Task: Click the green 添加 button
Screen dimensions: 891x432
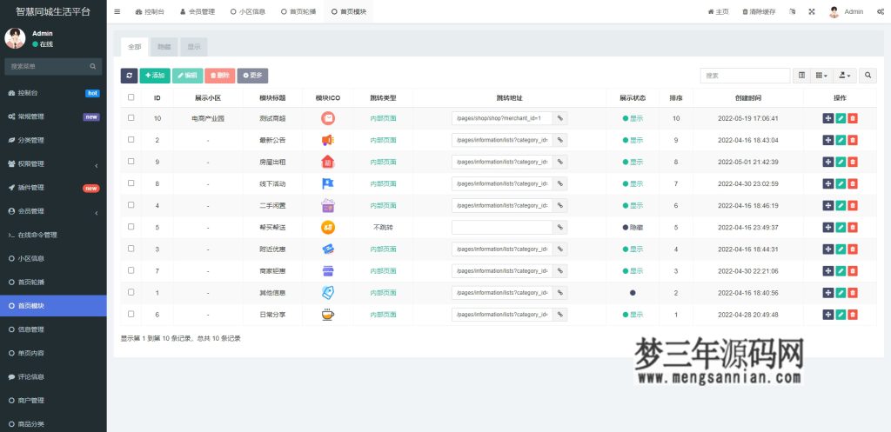Action: click(x=155, y=76)
